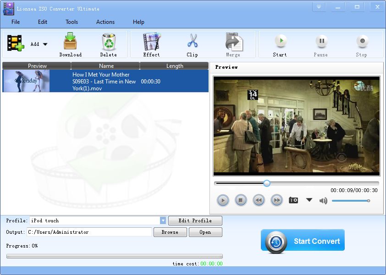The height and width of the screenshot is (275, 386).
Task: Open the File menu
Action: click(16, 22)
